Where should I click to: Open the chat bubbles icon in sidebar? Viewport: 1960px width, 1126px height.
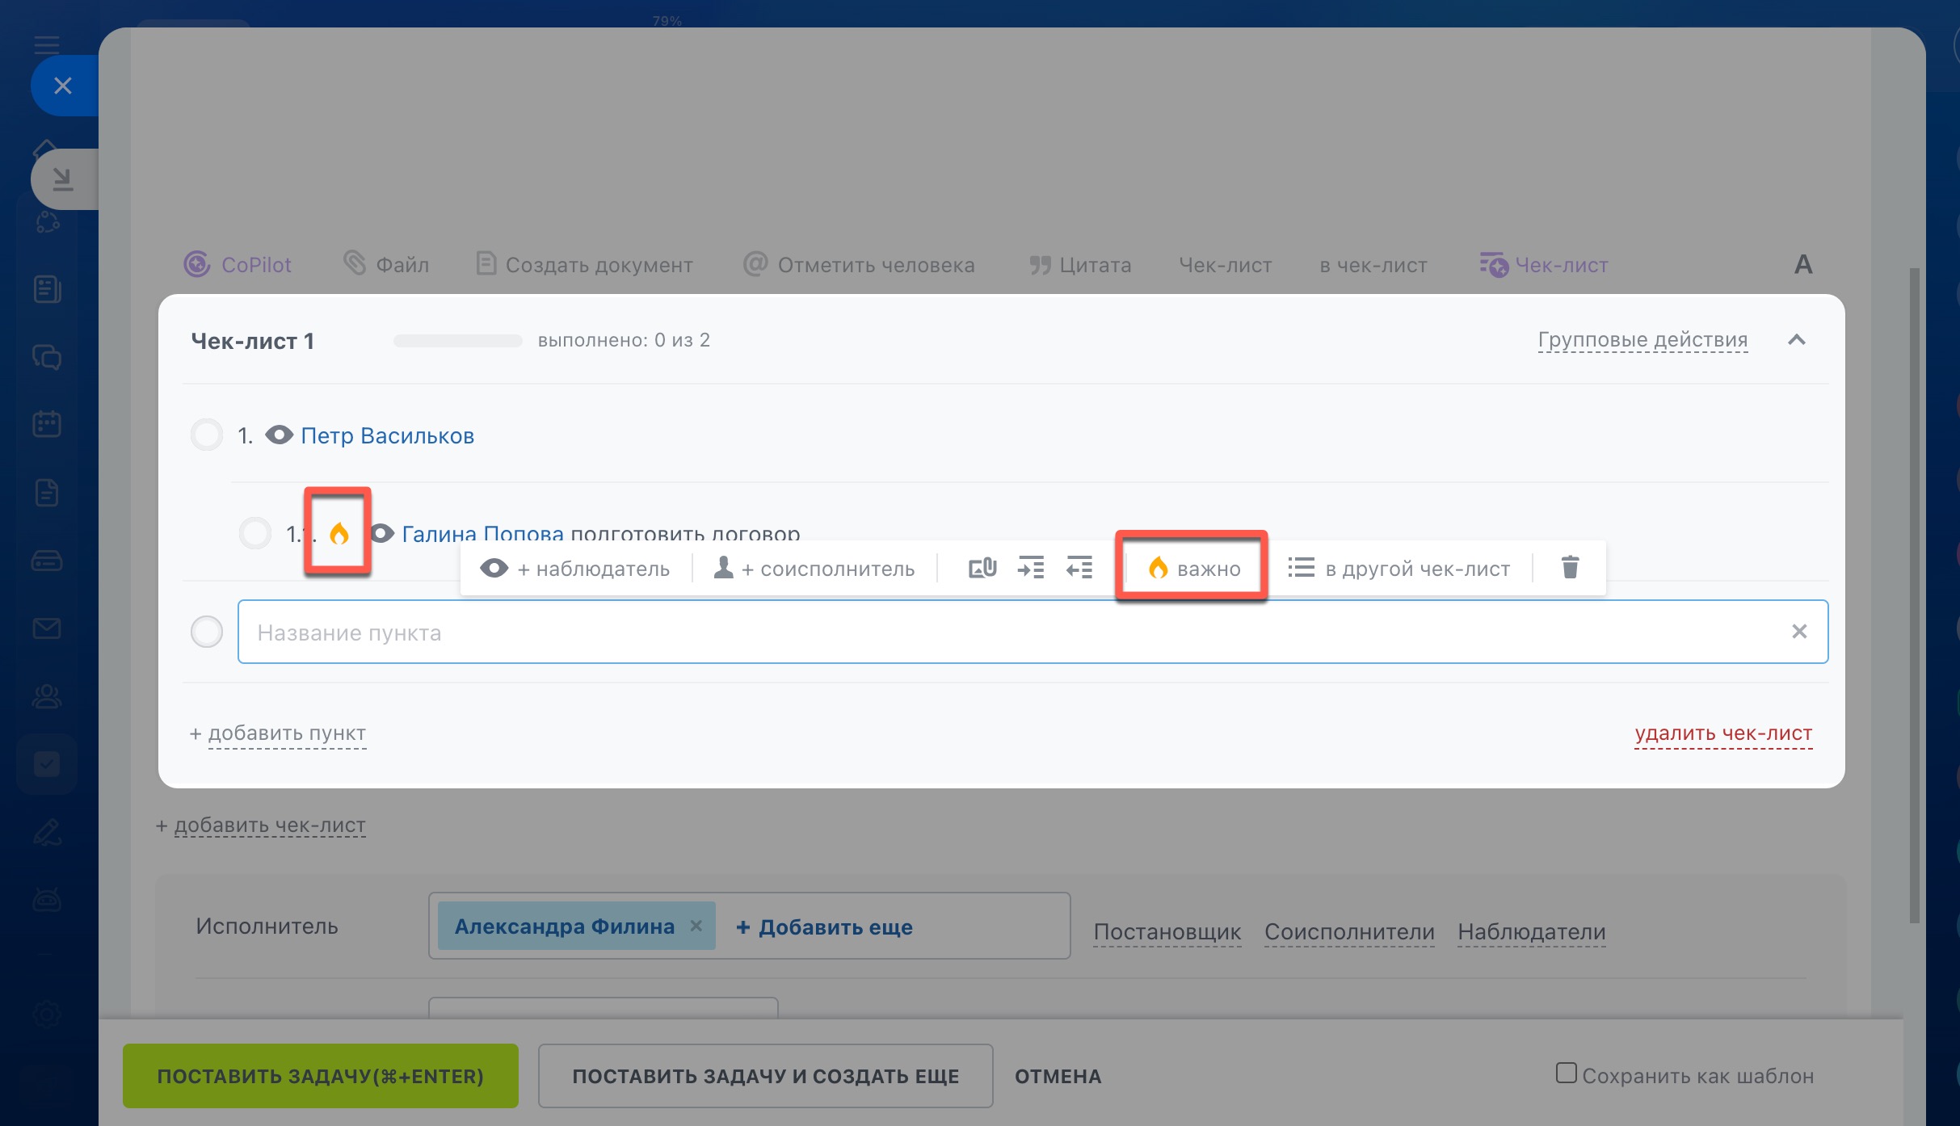click(x=47, y=356)
